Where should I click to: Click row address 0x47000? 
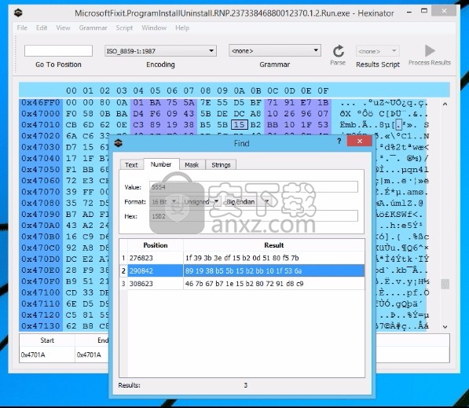pyautogui.click(x=41, y=113)
